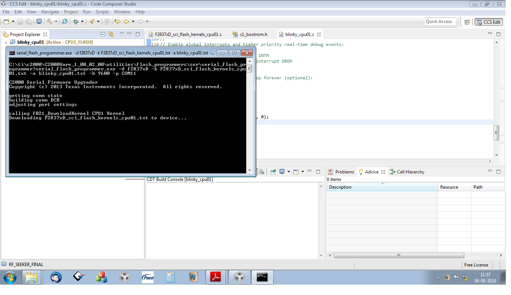This screenshot has height=295, width=511.
Task: Switch to the CCS Edit perspective button
Action: [x=489, y=22]
